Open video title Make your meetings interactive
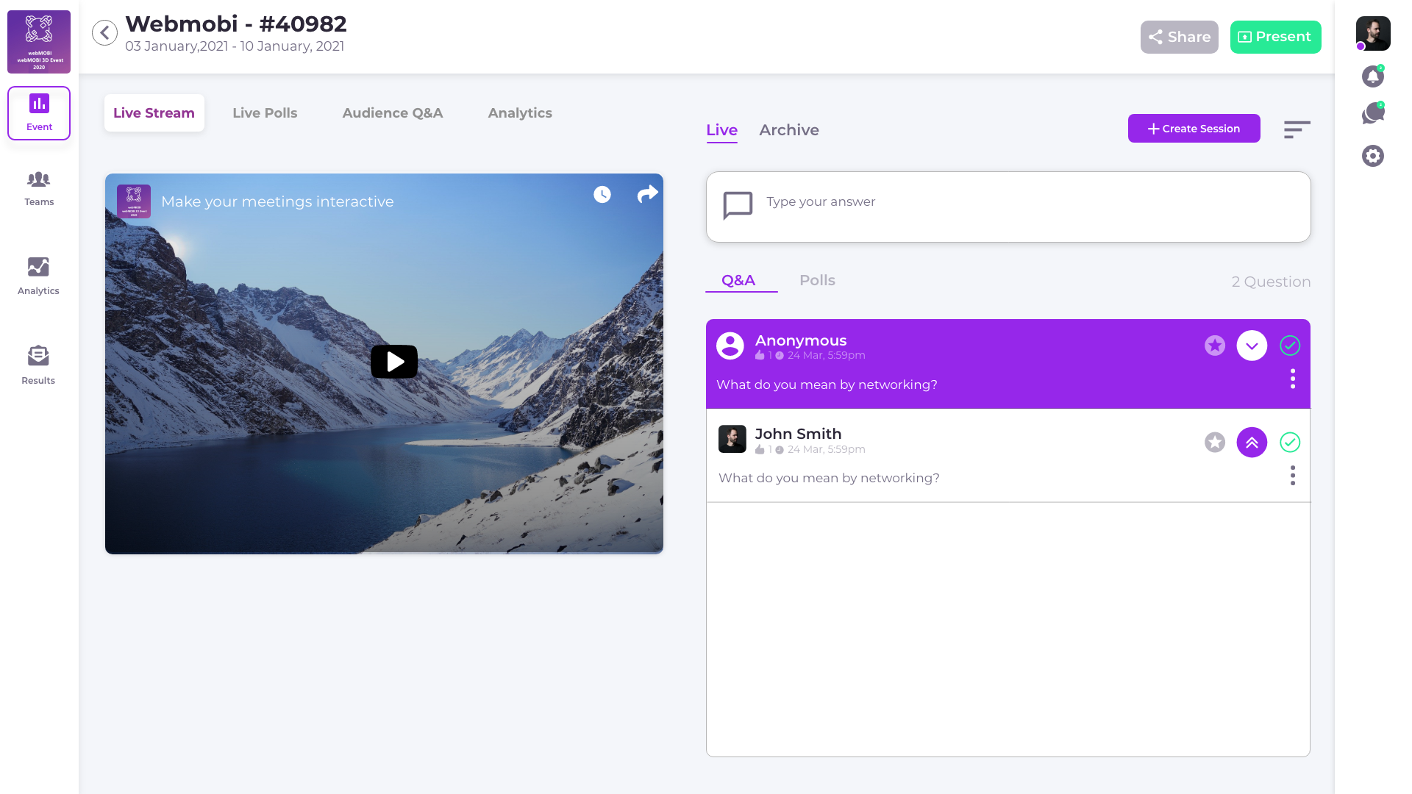Screen dimensions: 1412x794 [x=277, y=201]
